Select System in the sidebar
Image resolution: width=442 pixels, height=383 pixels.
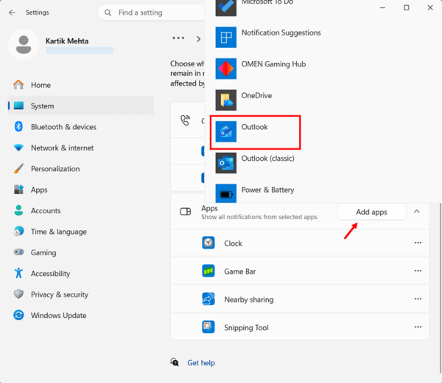click(81, 106)
